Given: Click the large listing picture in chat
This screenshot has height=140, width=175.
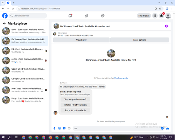Looking at the screenshot, I should 111,54.
